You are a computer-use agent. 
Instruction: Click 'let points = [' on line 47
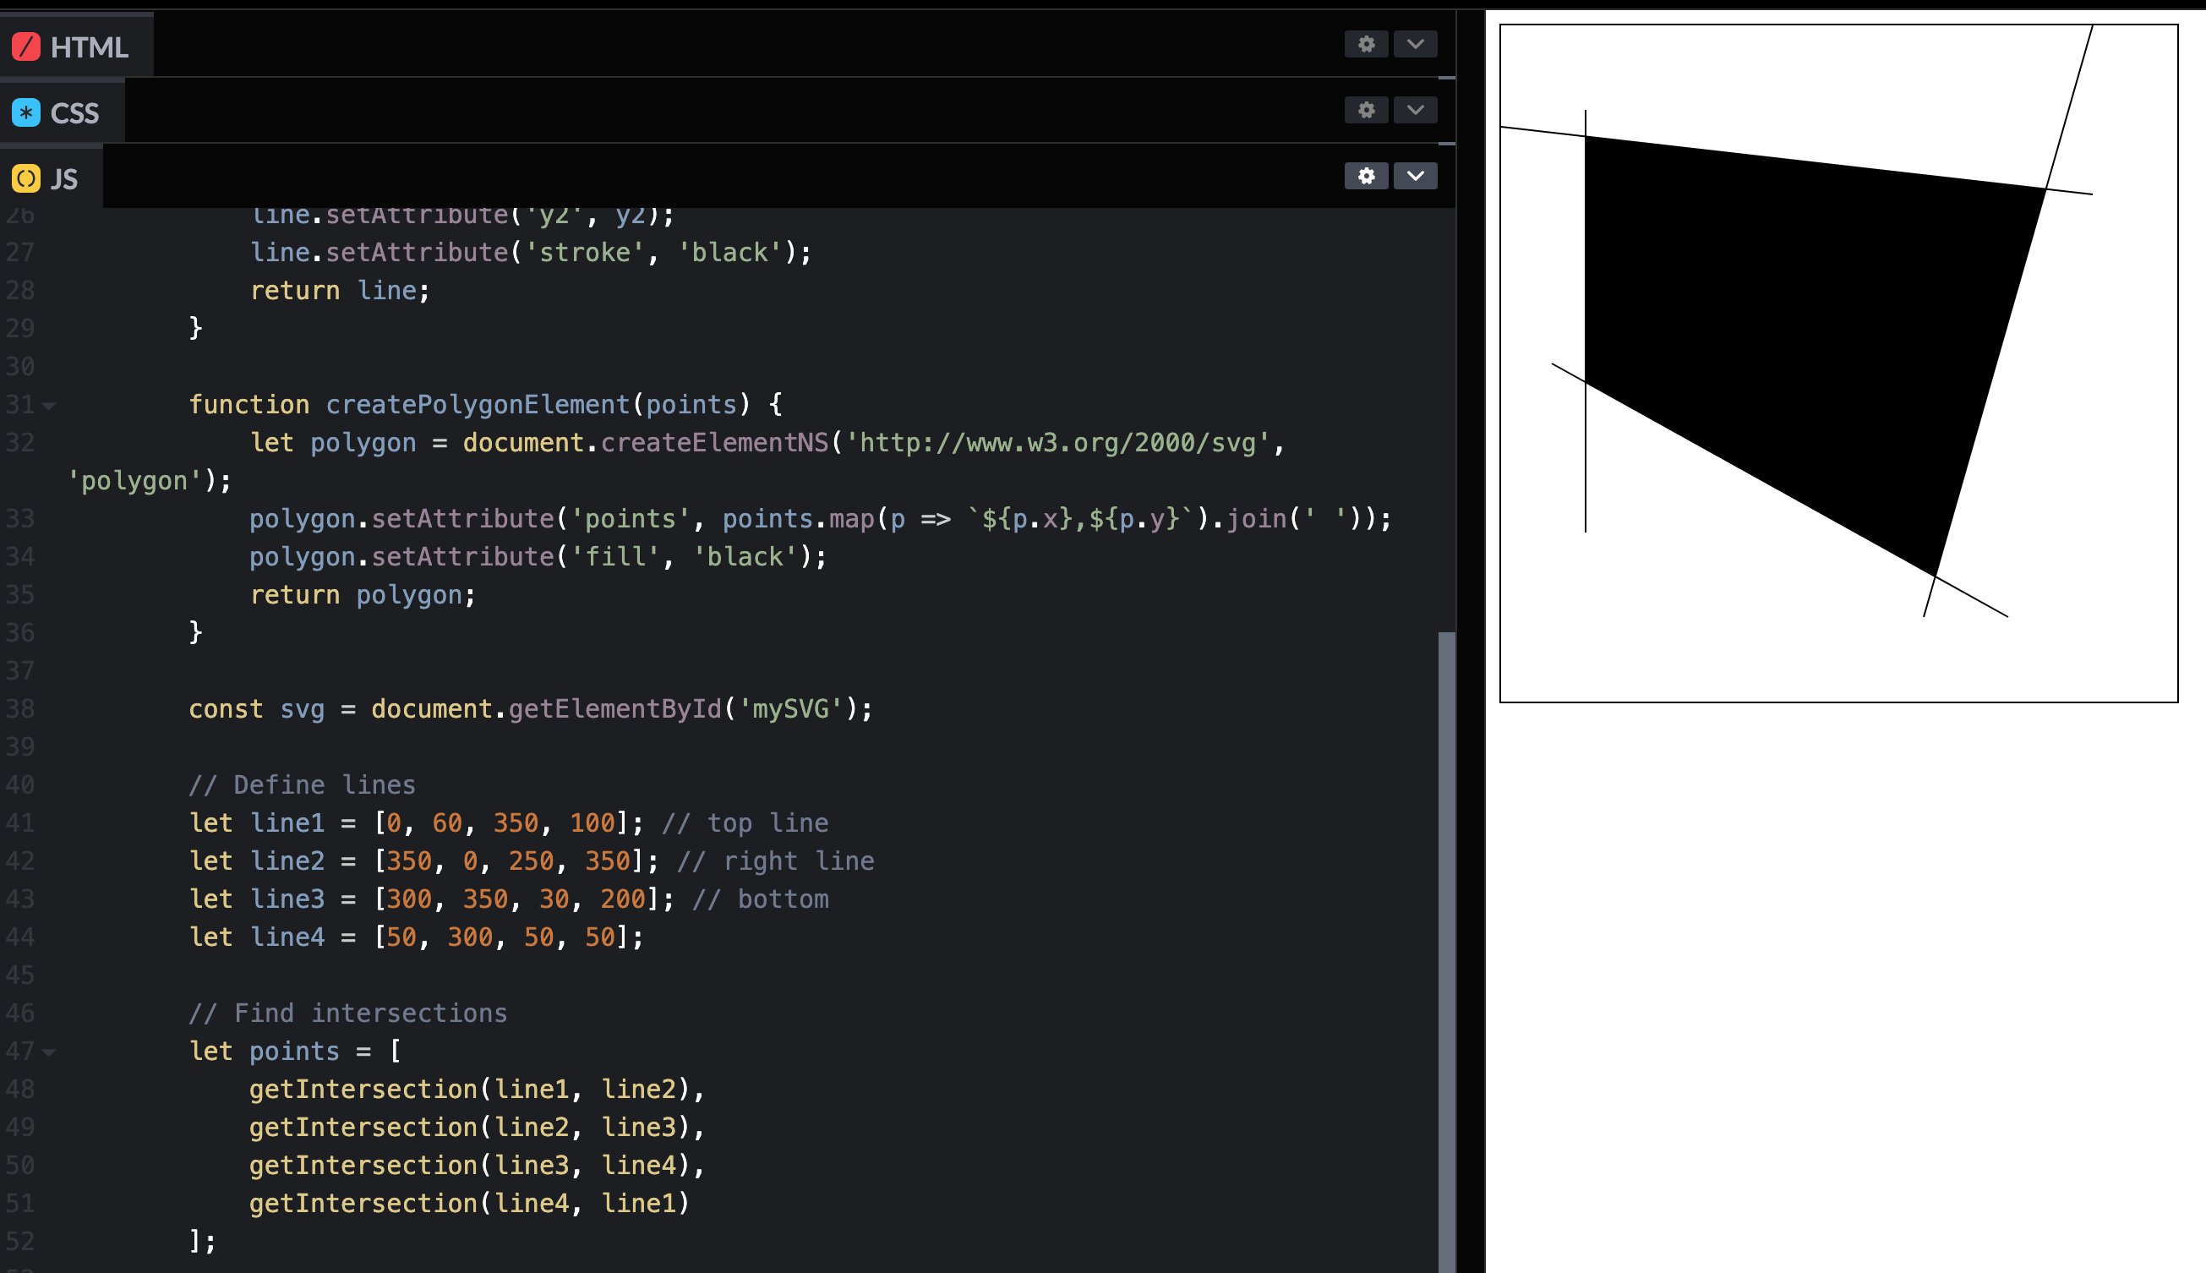(296, 1051)
